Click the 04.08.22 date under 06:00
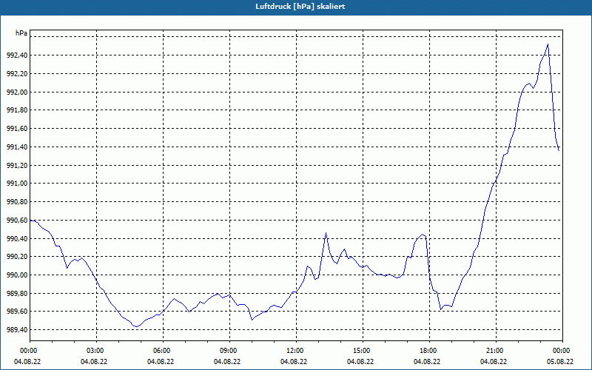Image resolution: width=592 pixels, height=370 pixels. click(x=161, y=362)
